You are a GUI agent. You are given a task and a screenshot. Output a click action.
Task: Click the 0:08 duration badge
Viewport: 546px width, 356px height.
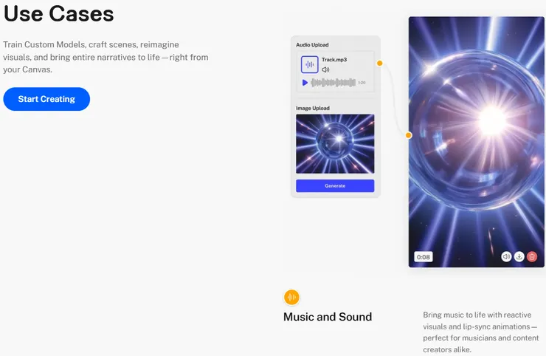click(424, 257)
